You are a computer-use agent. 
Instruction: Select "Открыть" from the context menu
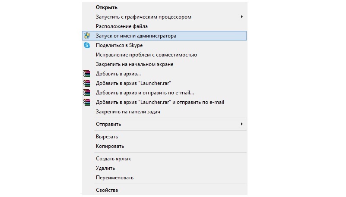(107, 7)
